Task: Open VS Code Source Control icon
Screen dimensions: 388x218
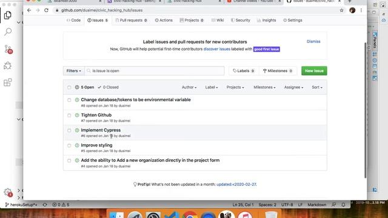Action: click(8, 49)
